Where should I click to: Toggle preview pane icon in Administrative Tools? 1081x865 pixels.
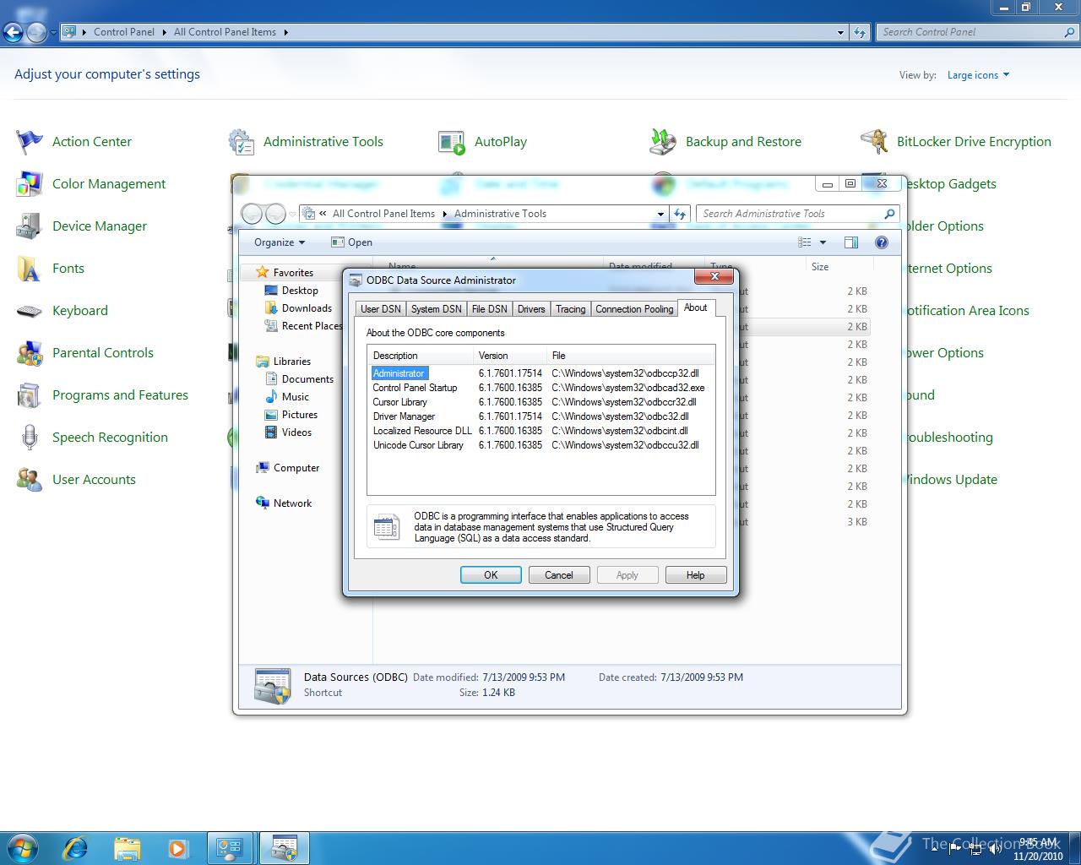851,242
